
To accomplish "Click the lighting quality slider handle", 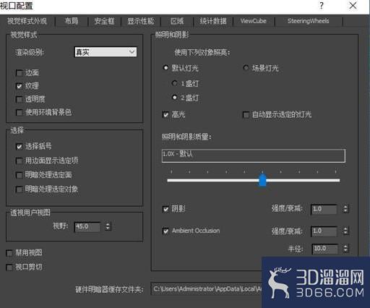I will point(262,180).
